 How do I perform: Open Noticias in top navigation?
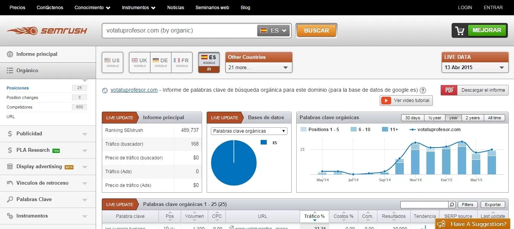coord(176,8)
